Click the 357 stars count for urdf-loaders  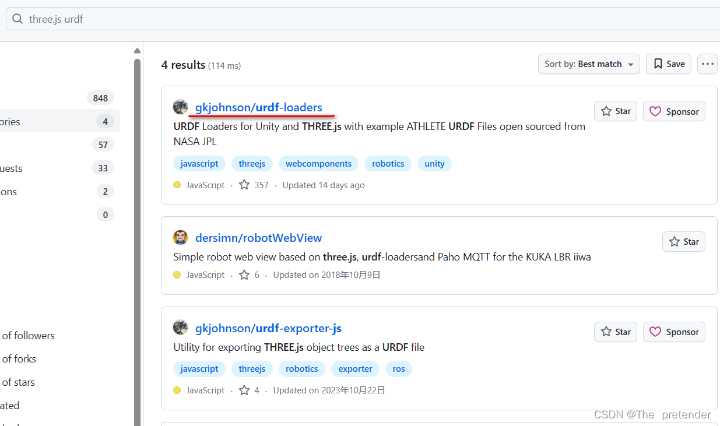click(x=254, y=185)
